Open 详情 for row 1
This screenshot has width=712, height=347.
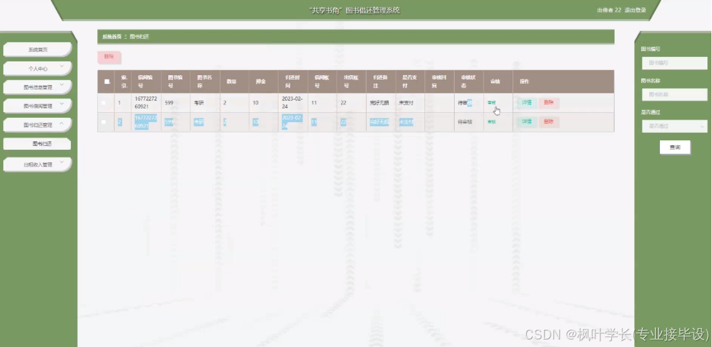527,103
